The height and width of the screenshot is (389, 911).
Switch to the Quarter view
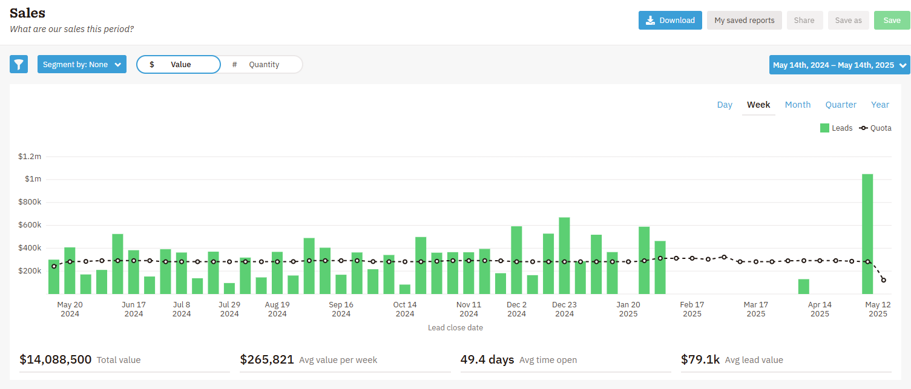pyautogui.click(x=841, y=105)
